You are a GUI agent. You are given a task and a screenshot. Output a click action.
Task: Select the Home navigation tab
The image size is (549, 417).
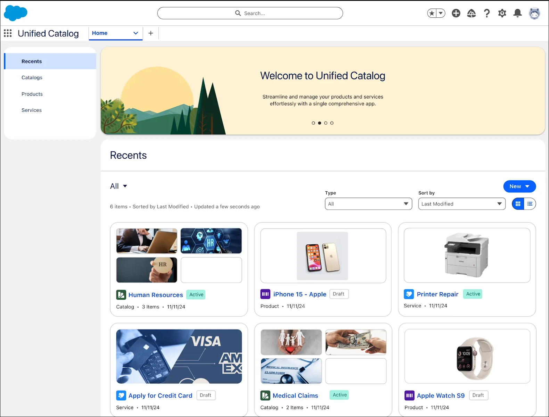click(x=100, y=33)
